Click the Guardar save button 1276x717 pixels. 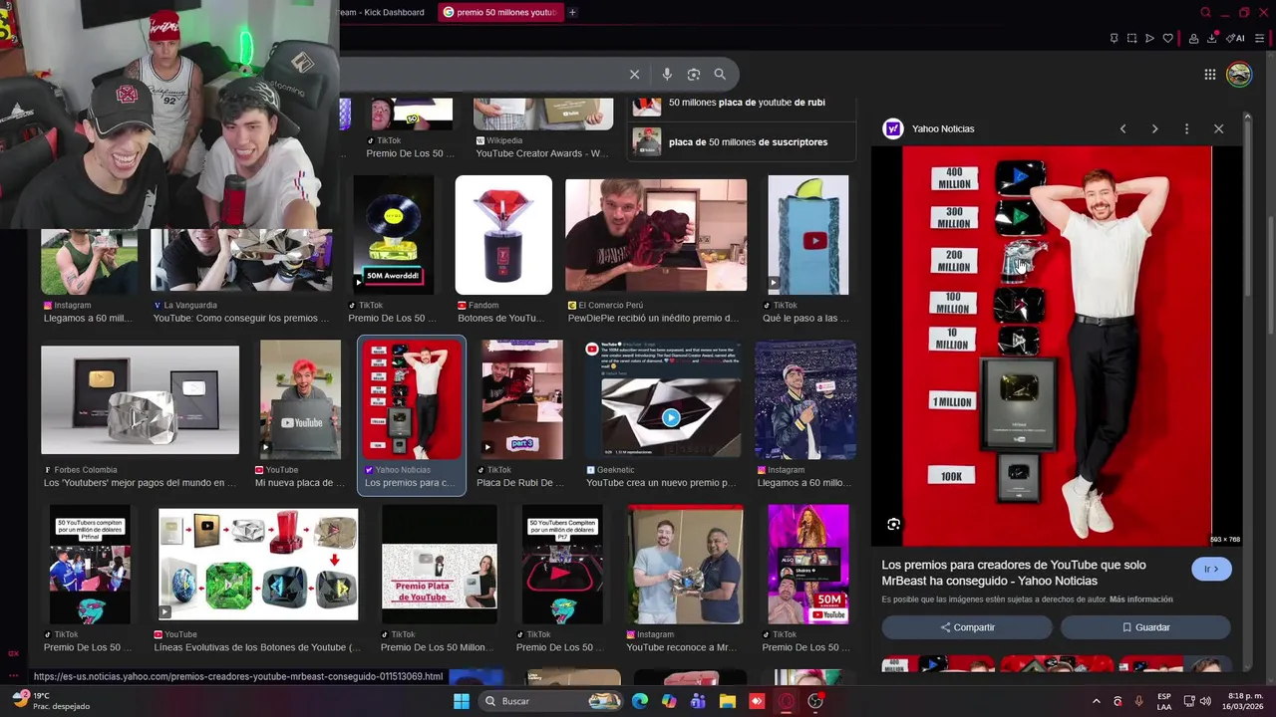[1145, 627]
